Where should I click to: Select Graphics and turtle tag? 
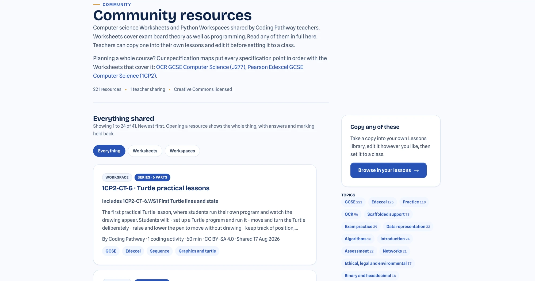coord(197,251)
